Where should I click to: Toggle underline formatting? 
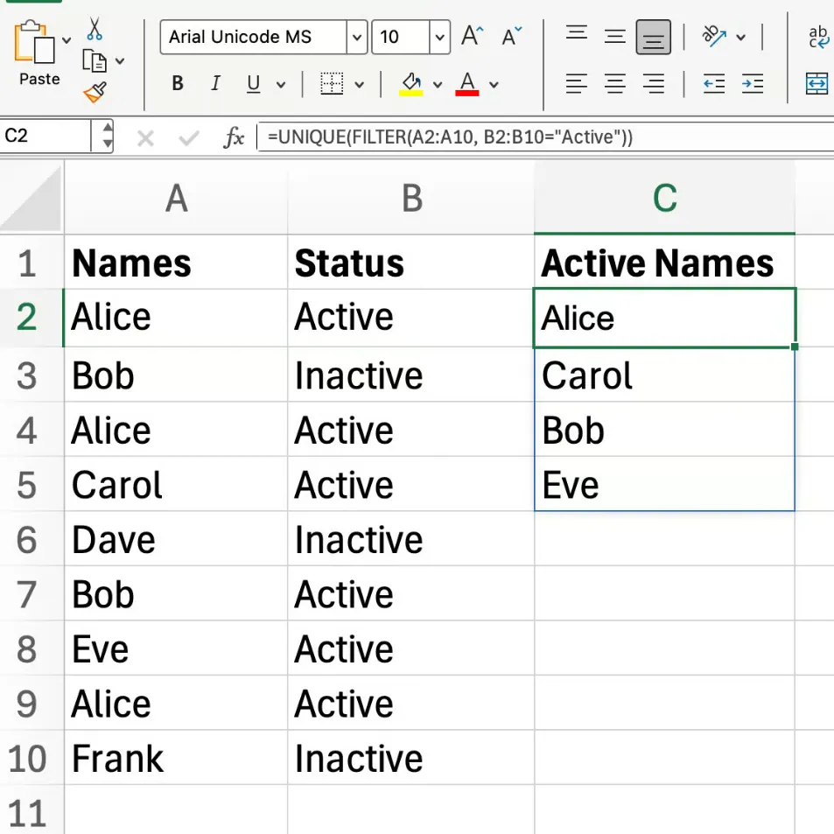pos(252,84)
